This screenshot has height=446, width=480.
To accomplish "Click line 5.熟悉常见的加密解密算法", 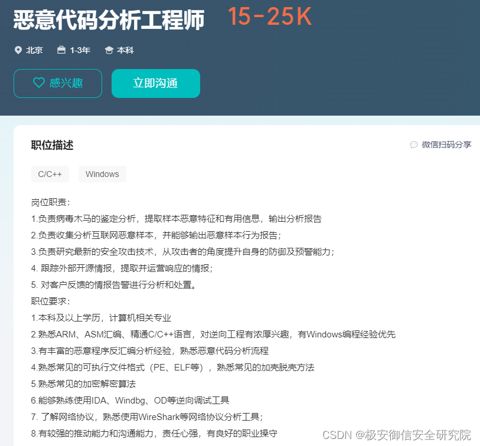I will click(x=83, y=384).
